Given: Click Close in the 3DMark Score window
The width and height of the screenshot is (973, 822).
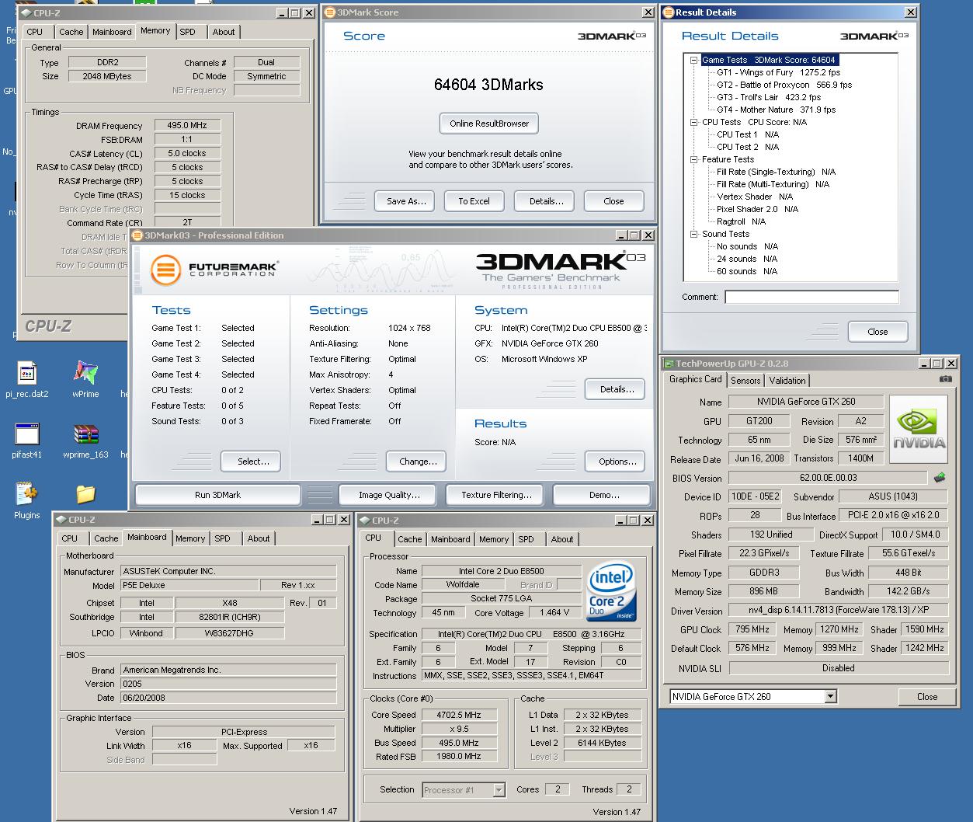Looking at the screenshot, I should 613,201.
